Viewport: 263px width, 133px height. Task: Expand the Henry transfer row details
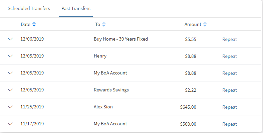[x=10, y=56]
